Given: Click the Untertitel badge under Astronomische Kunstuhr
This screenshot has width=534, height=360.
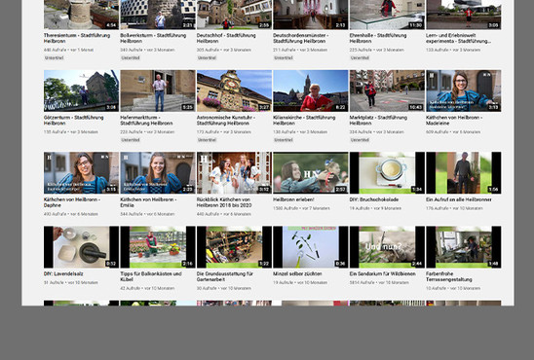Looking at the screenshot, I should 207,140.
